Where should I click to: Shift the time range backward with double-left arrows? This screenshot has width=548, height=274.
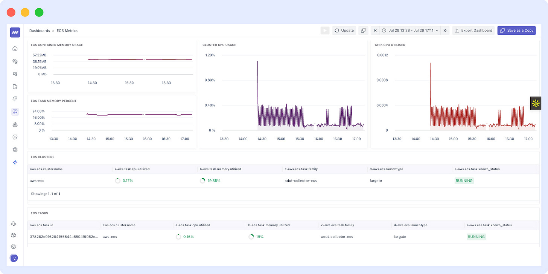point(375,31)
